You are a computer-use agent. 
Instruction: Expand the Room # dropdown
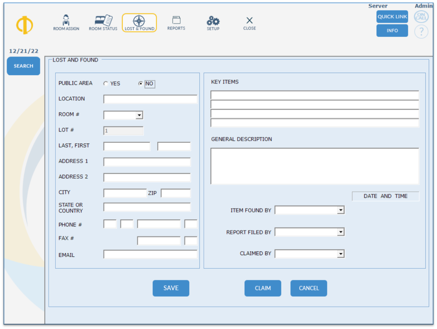(x=139, y=115)
